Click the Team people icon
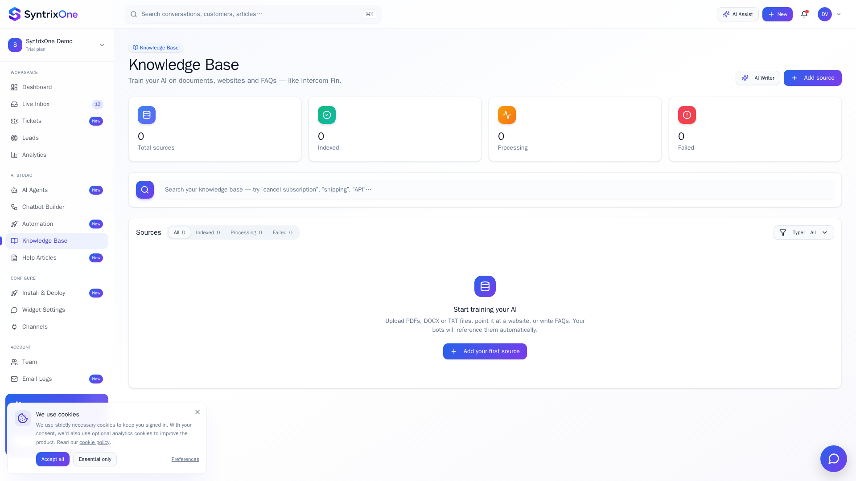This screenshot has width=856, height=481. pos(14,362)
